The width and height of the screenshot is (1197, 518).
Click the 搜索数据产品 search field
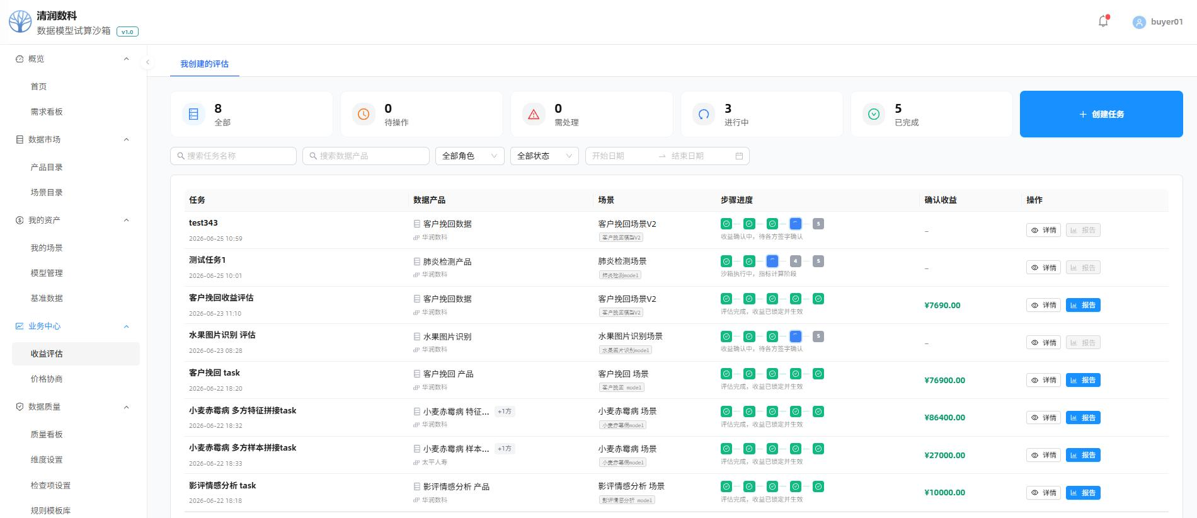coord(366,156)
